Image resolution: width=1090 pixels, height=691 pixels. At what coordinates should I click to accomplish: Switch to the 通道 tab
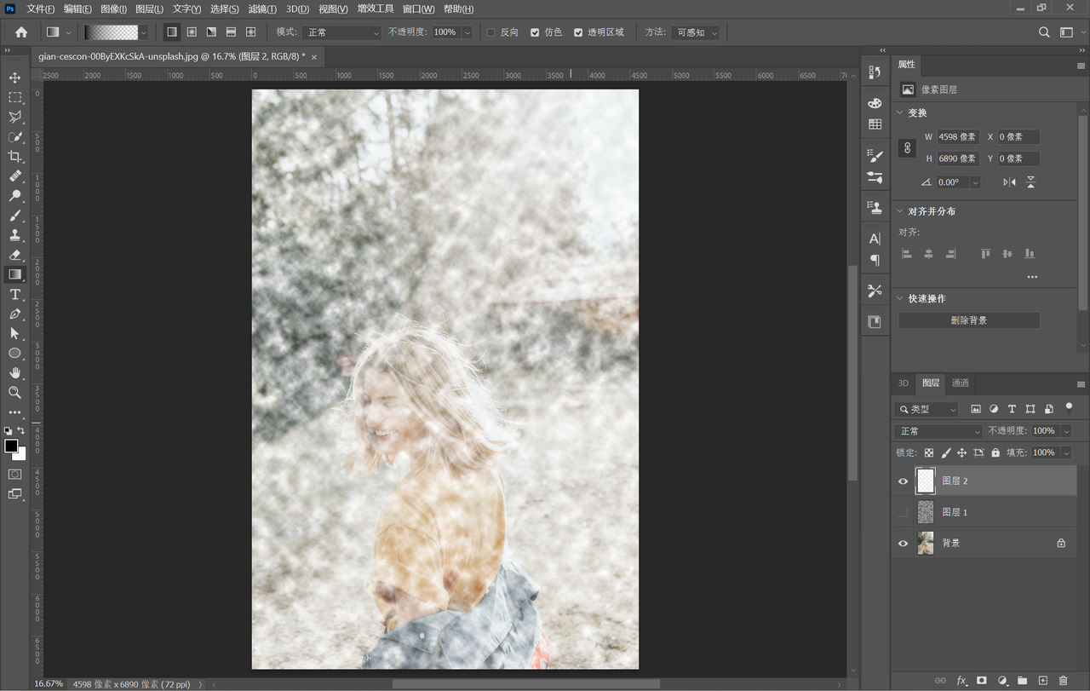960,383
